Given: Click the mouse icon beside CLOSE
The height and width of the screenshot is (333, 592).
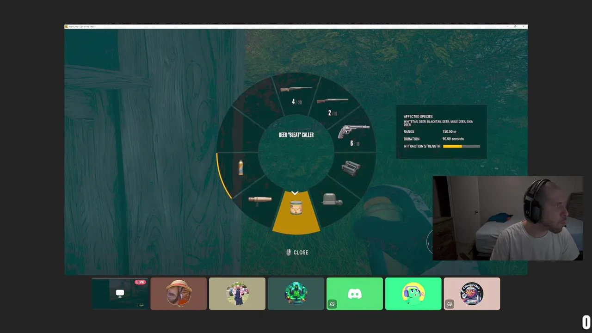Looking at the screenshot, I should coord(288,252).
